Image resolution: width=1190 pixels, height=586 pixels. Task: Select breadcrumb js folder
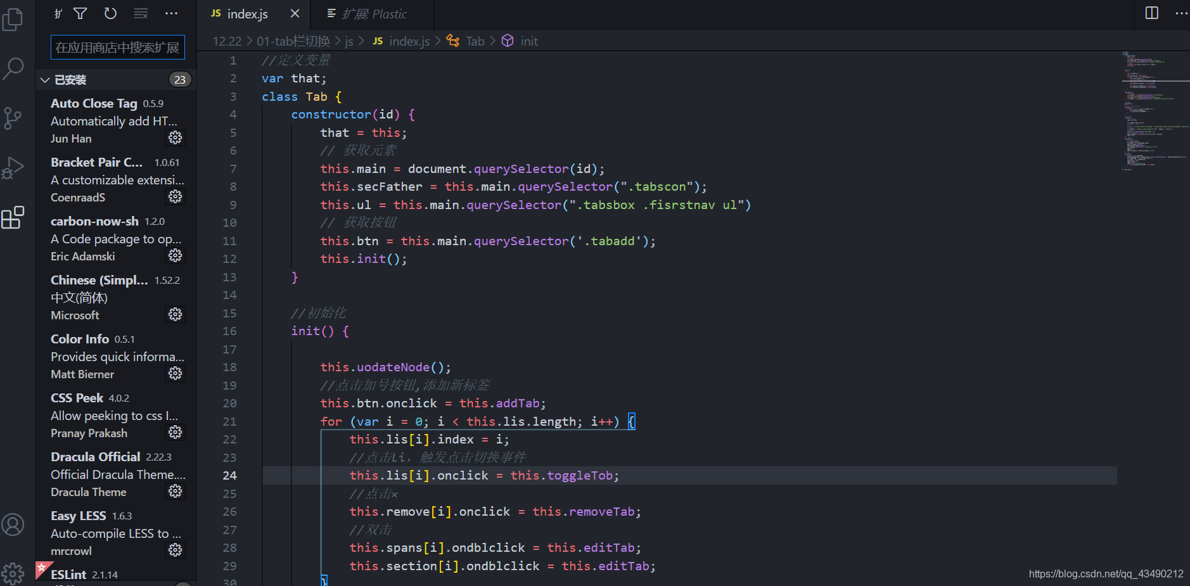click(x=349, y=41)
